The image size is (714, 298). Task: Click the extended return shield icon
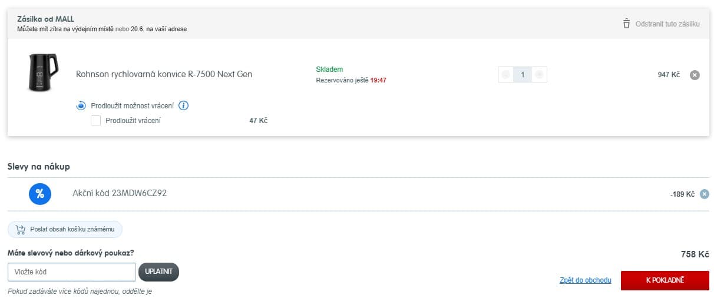[x=81, y=106]
